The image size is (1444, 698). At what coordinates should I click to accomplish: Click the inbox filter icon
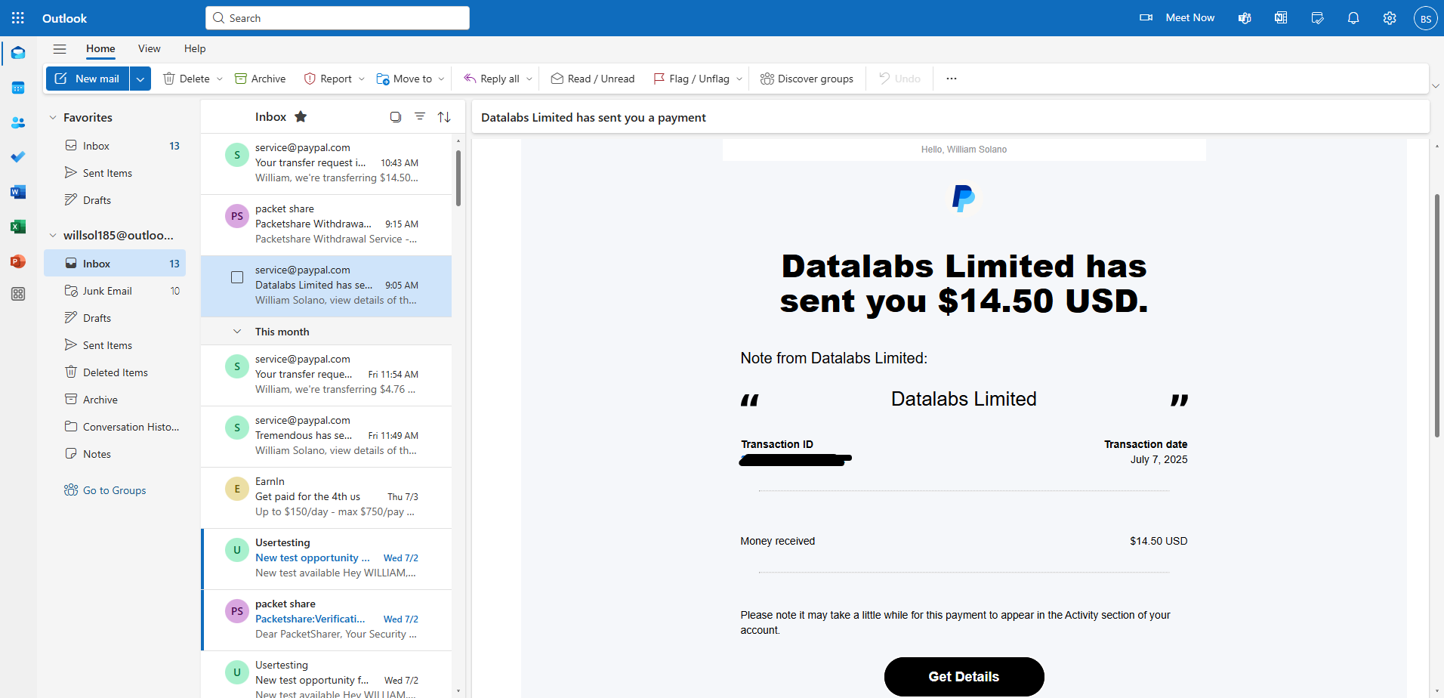tap(420, 116)
